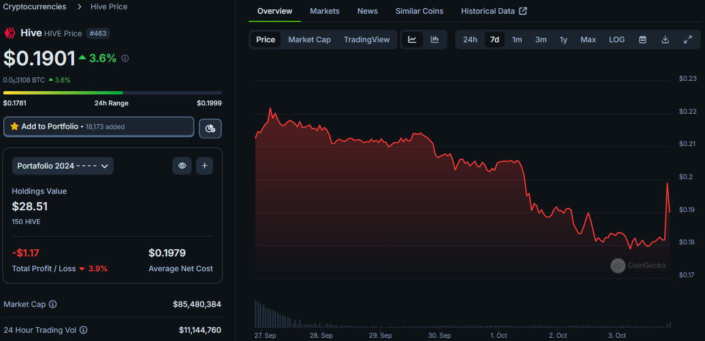Viewport: 705px width, 341px height.
Task: Toggle the LOG scale option
Action: click(x=617, y=40)
